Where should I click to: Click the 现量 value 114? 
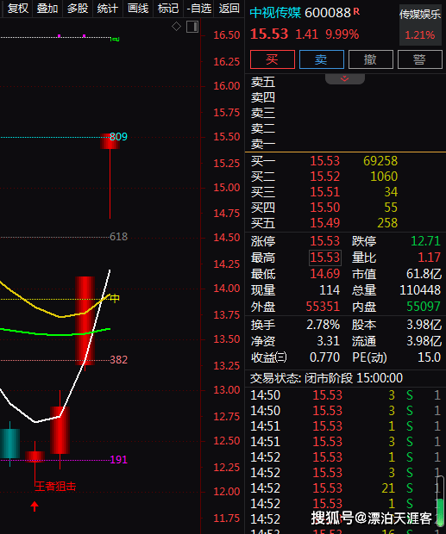click(x=330, y=290)
